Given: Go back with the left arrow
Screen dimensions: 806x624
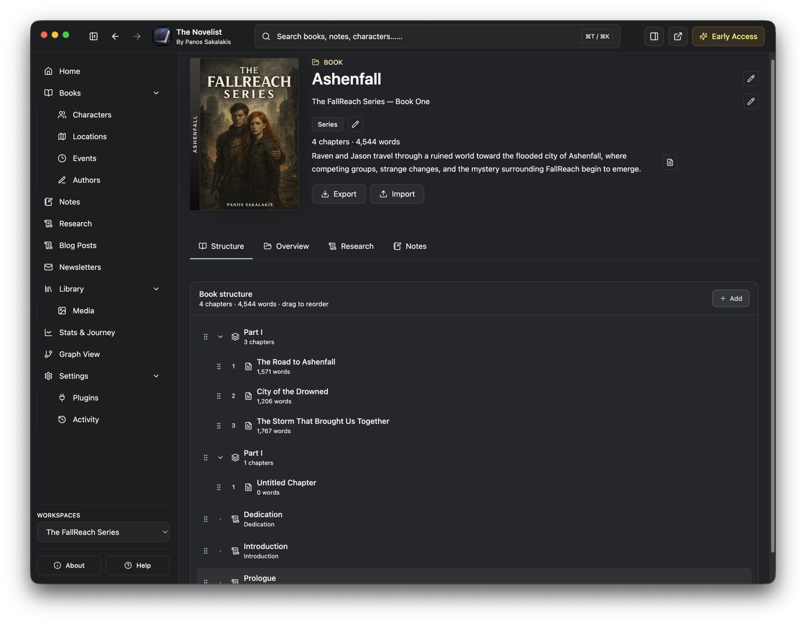Looking at the screenshot, I should pos(115,36).
